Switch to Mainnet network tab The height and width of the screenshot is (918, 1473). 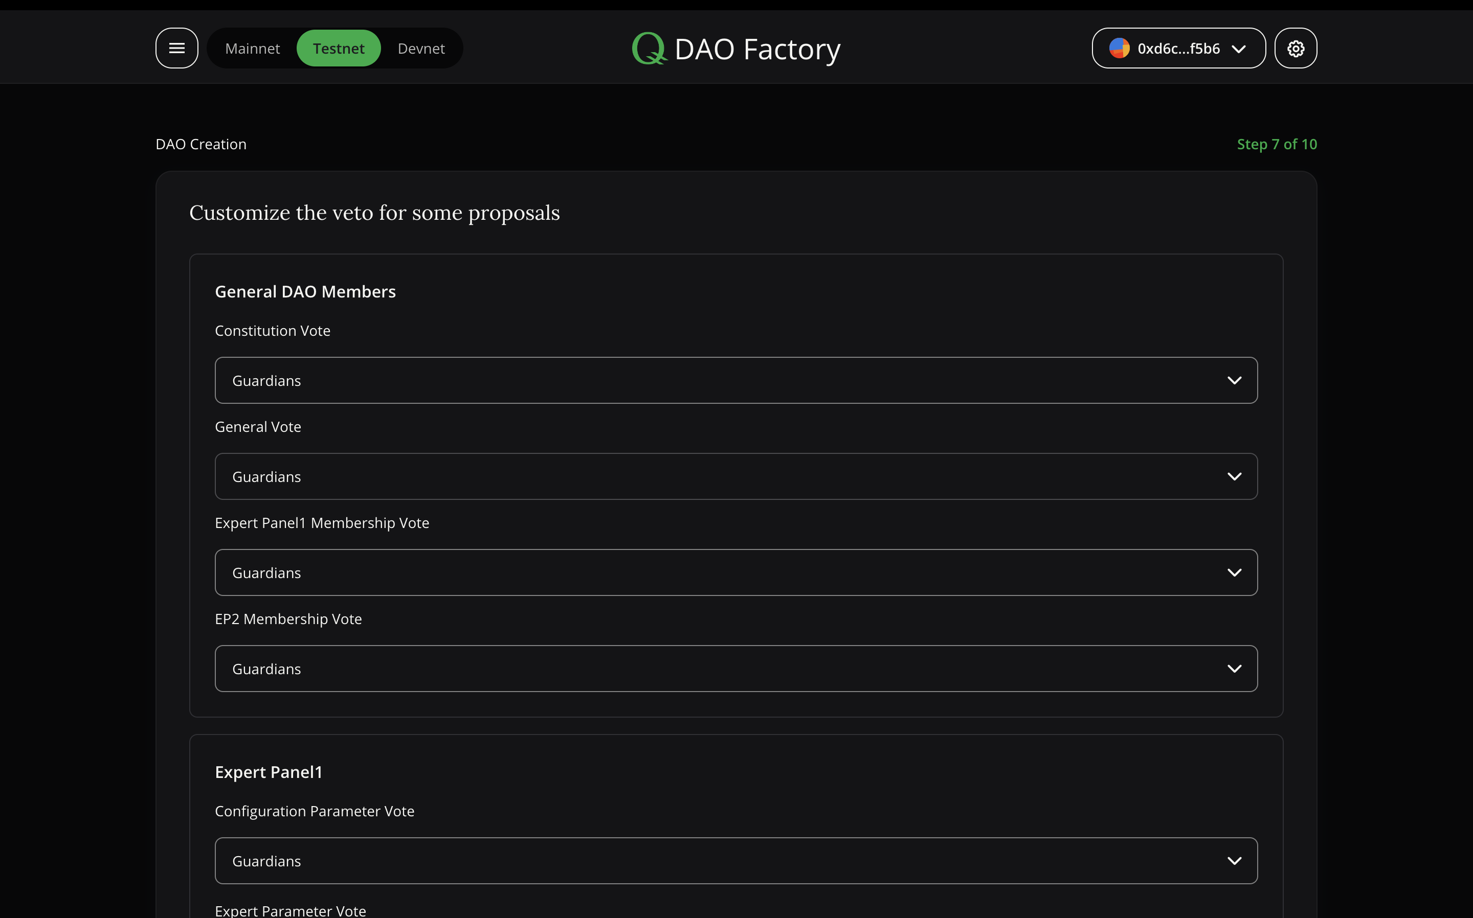click(x=253, y=48)
